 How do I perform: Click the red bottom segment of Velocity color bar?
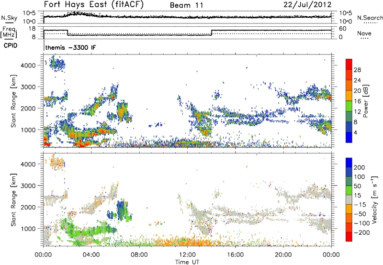pos(349,237)
